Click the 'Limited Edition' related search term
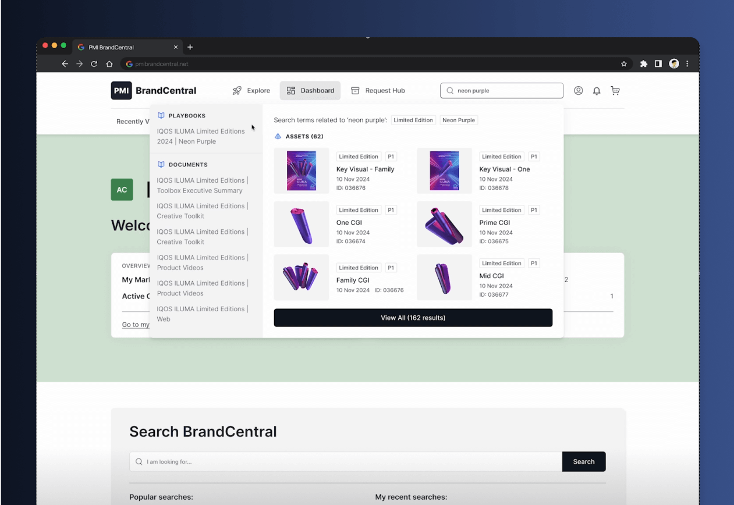Viewport: 734px width, 505px height. point(413,120)
